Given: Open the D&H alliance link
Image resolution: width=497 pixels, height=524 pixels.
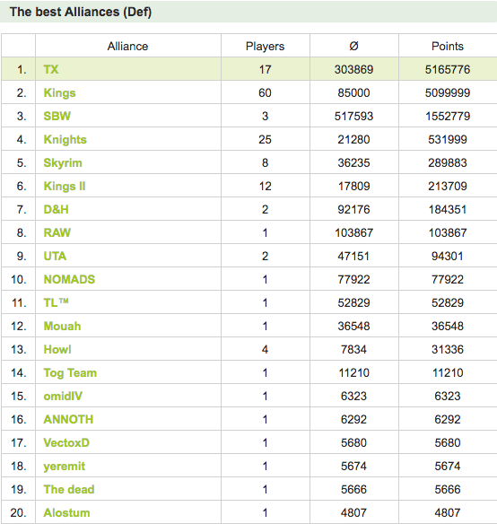Looking at the screenshot, I should point(56,209).
